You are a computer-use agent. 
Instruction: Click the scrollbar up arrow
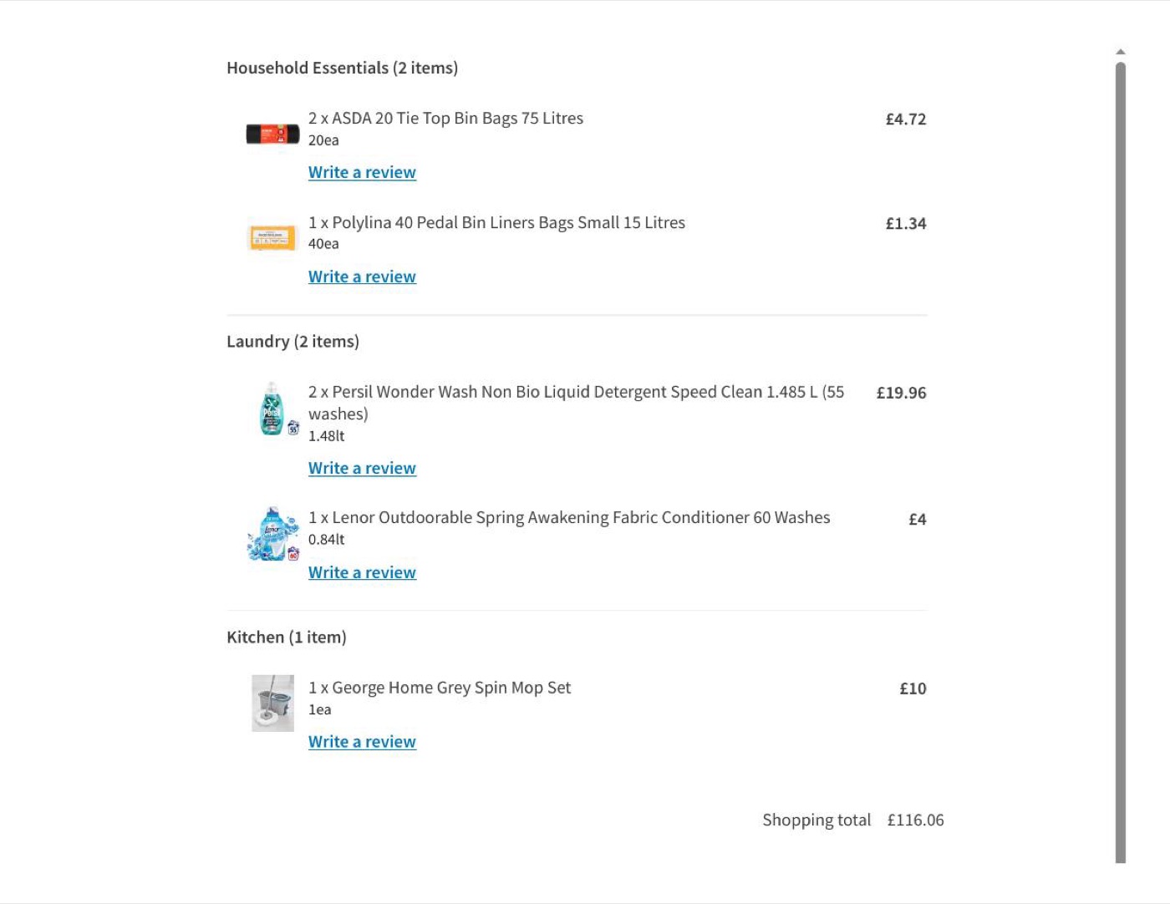[x=1121, y=52]
